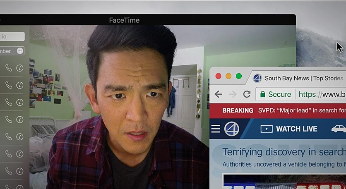The image size is (346, 189).
Task: Click the BREAKING label in red banner
Action: (238, 110)
